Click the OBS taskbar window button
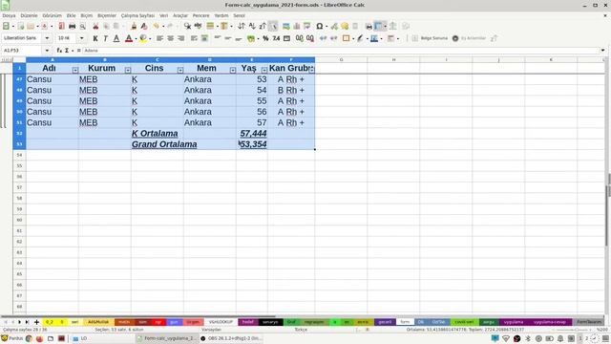This screenshot has width=611, height=344. [231, 338]
